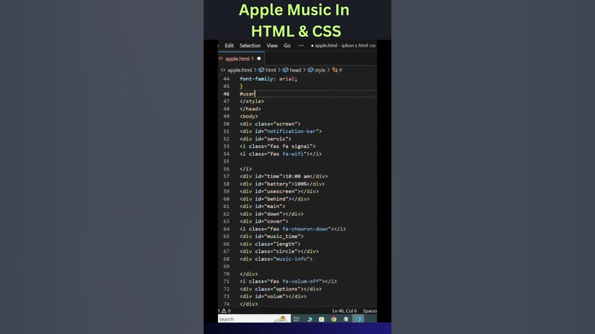Viewport: 595px width, 334px height.
Task: Expand the overflow menu ellipsis
Action: pos(301,45)
